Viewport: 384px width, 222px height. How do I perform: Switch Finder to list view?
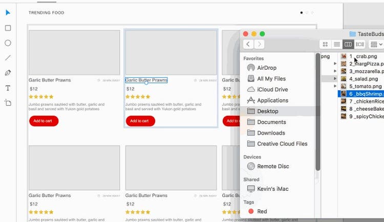(x=337, y=45)
